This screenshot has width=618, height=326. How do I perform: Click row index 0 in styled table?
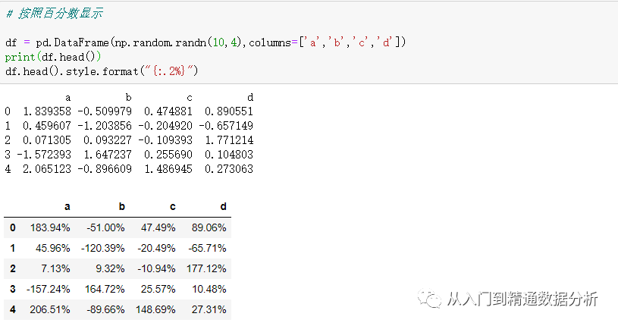pyautogui.click(x=13, y=227)
